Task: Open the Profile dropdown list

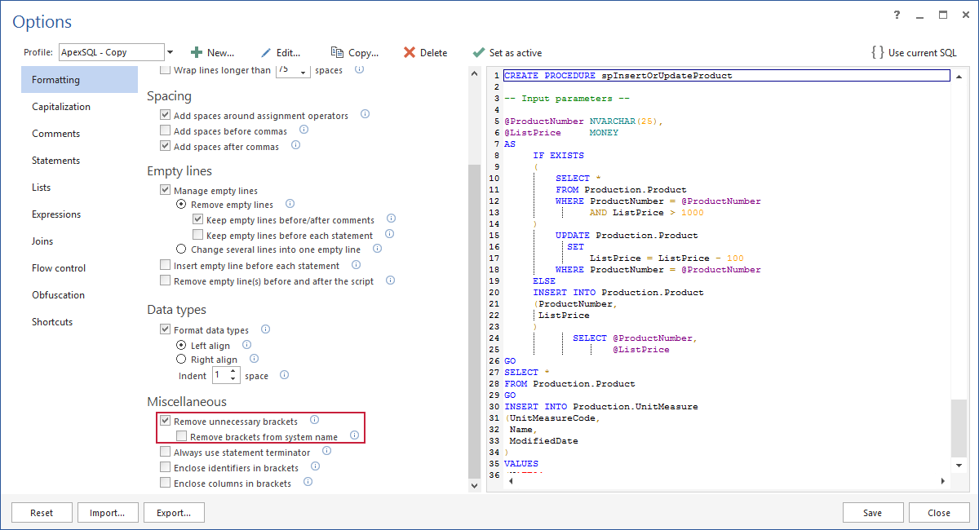Action: [x=169, y=51]
